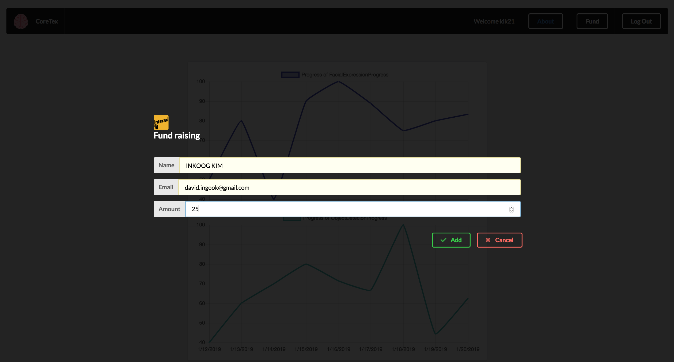Viewport: 674px width, 362px height.
Task: Open the About page
Action: pyautogui.click(x=545, y=21)
